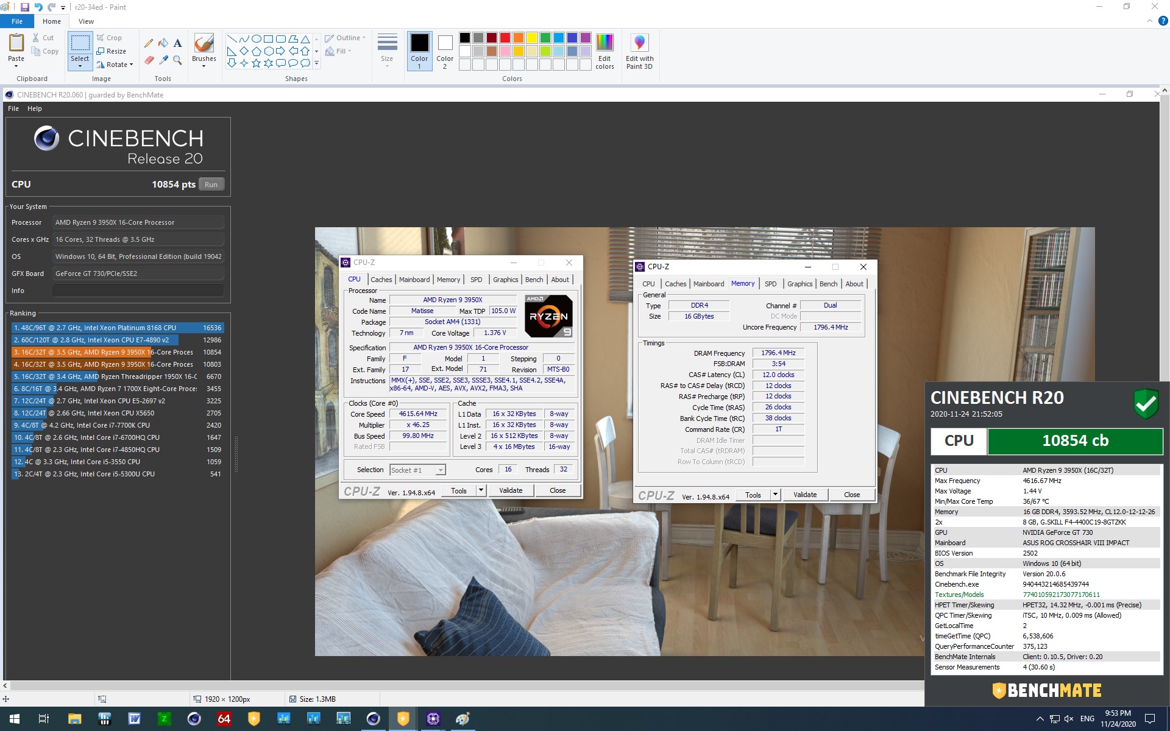Choose the Rectangle shape
This screenshot has height=731, width=1170.
(x=268, y=38)
